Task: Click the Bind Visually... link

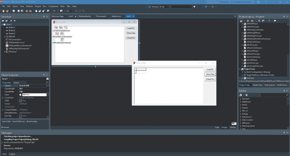Action: coord(32,121)
